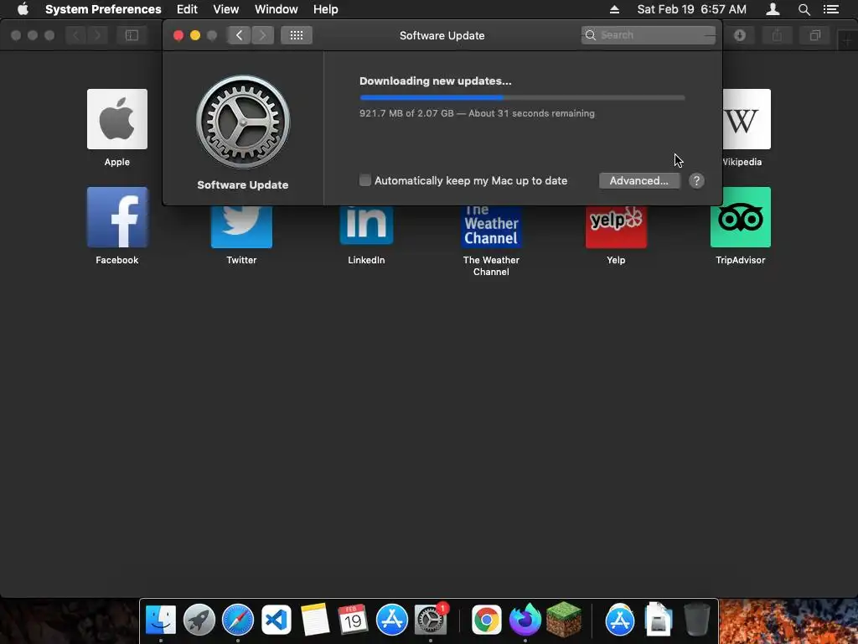Image resolution: width=858 pixels, height=644 pixels.
Task: Open Spotlight search in menu bar
Action: point(804,9)
